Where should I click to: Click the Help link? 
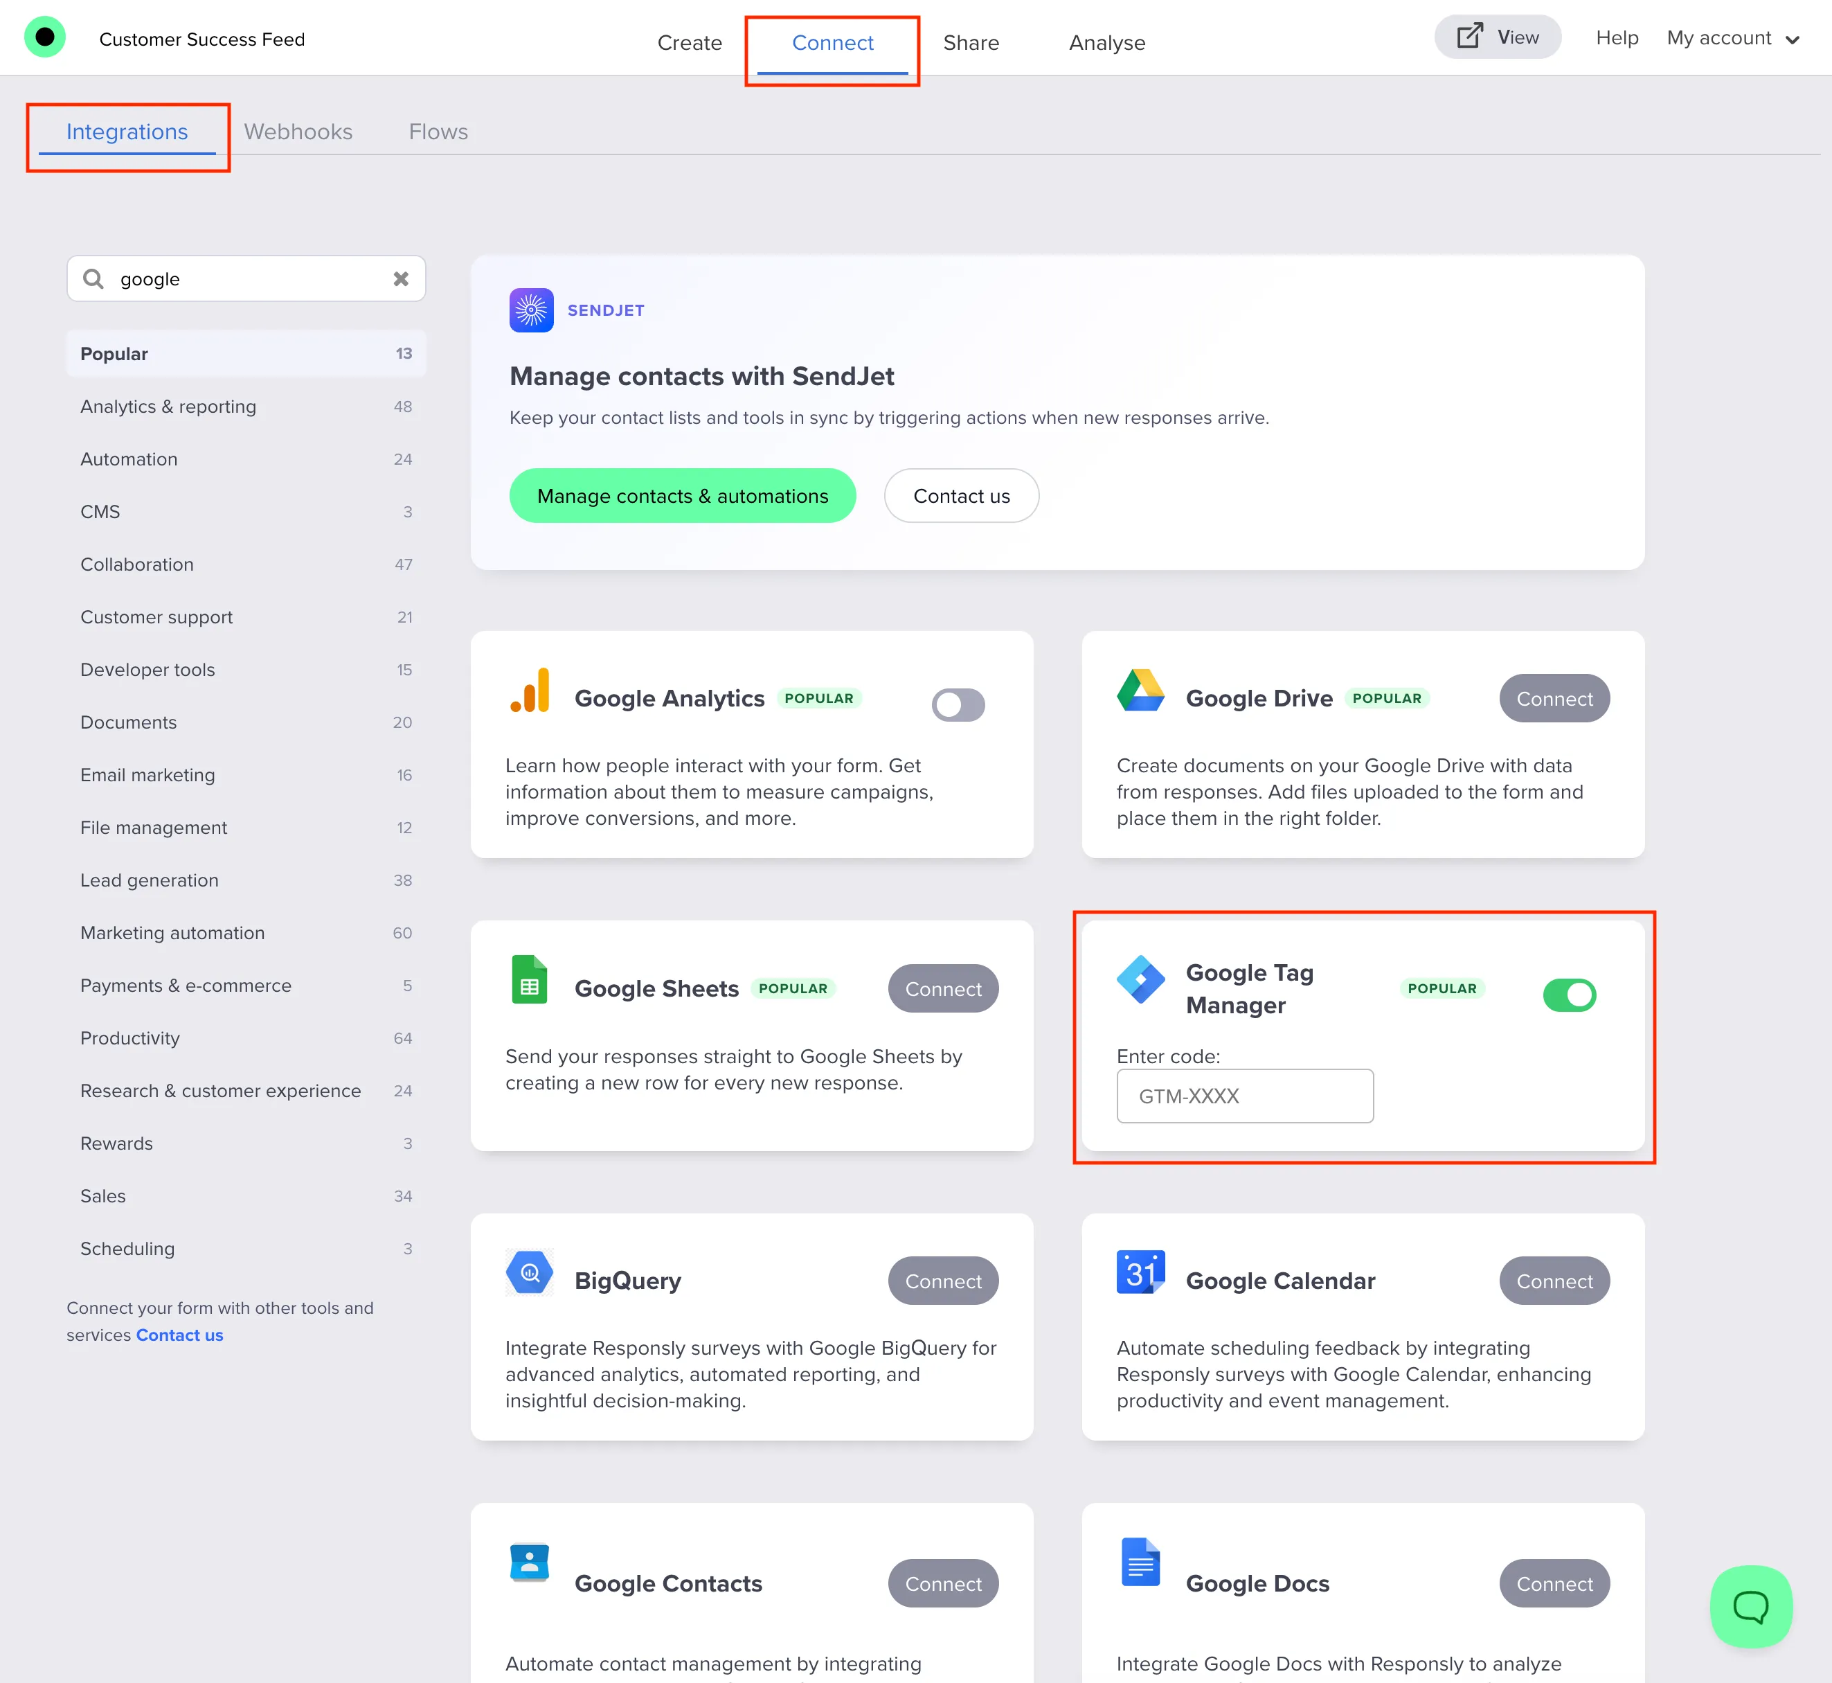point(1616,38)
